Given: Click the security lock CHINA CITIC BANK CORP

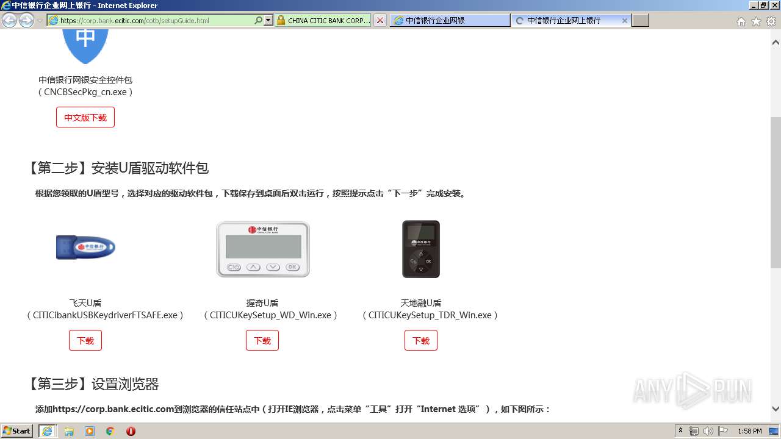Looking at the screenshot, I should [323, 20].
